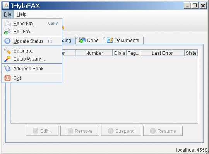Switch to the Done tab

coord(89,41)
